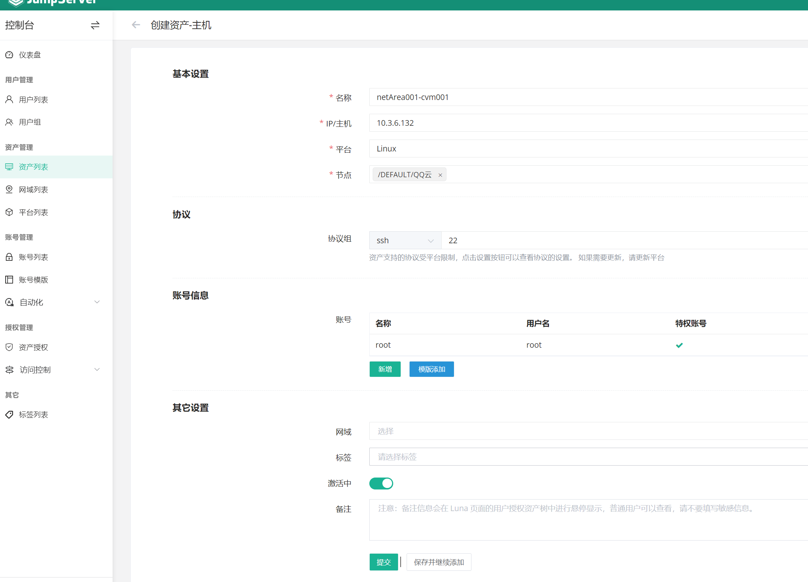Open 账号模版 in the sidebar
The width and height of the screenshot is (808, 582).
pyautogui.click(x=34, y=280)
